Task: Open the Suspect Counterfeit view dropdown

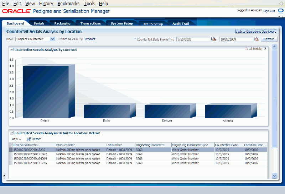Action: click(x=52, y=39)
